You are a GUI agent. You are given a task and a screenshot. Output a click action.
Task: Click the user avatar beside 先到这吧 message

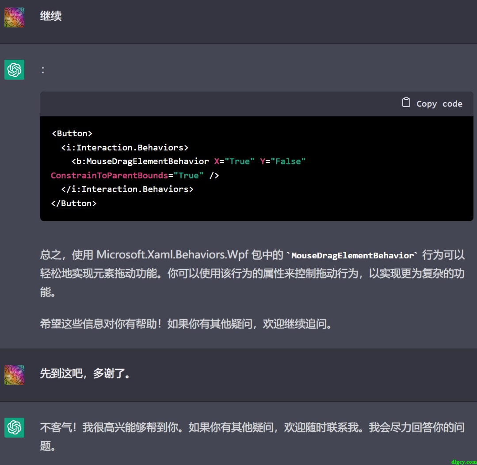point(14,374)
